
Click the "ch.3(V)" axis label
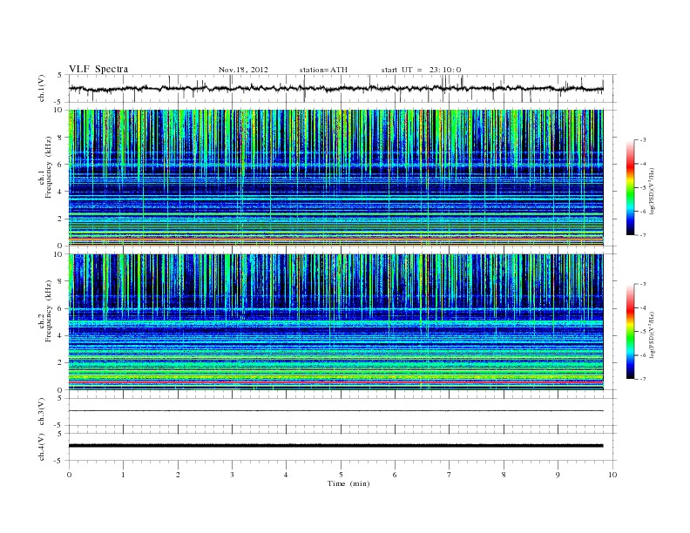pyautogui.click(x=42, y=411)
